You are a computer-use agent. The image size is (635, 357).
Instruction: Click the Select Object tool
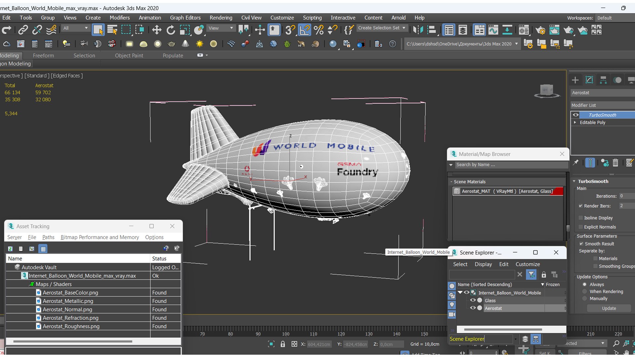pyautogui.click(x=98, y=30)
